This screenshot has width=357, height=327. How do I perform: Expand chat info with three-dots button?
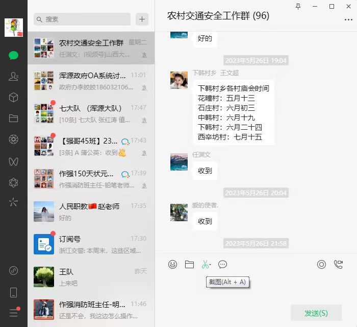(348, 19)
